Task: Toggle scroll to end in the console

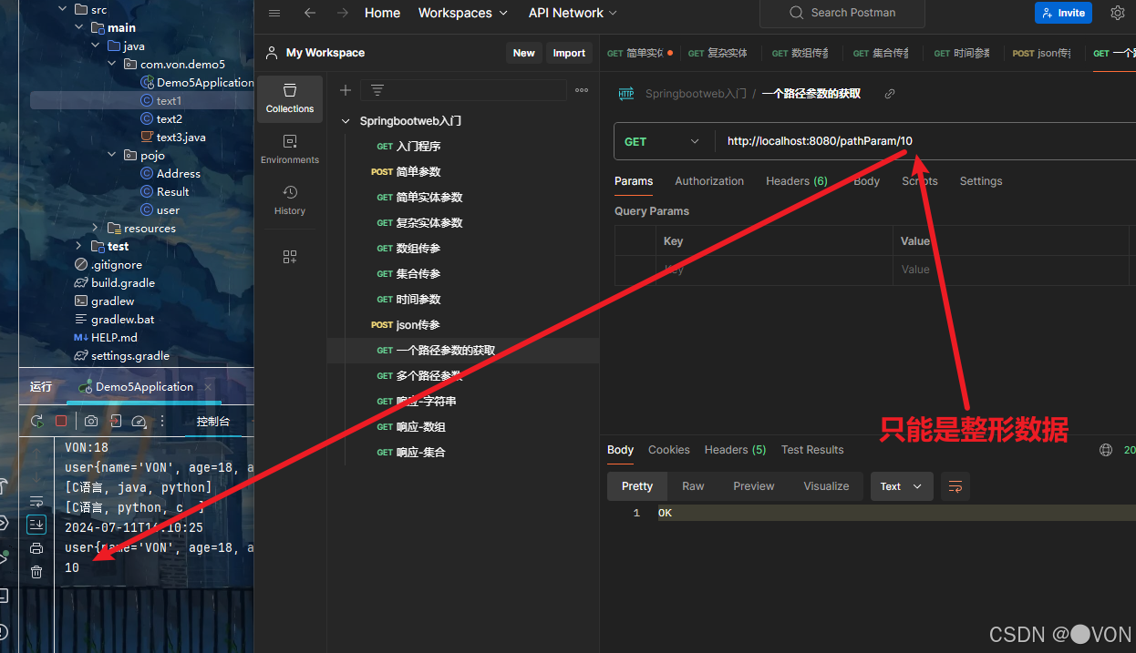Action: click(36, 524)
